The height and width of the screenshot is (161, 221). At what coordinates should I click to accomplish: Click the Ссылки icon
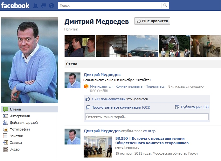coord(5,143)
